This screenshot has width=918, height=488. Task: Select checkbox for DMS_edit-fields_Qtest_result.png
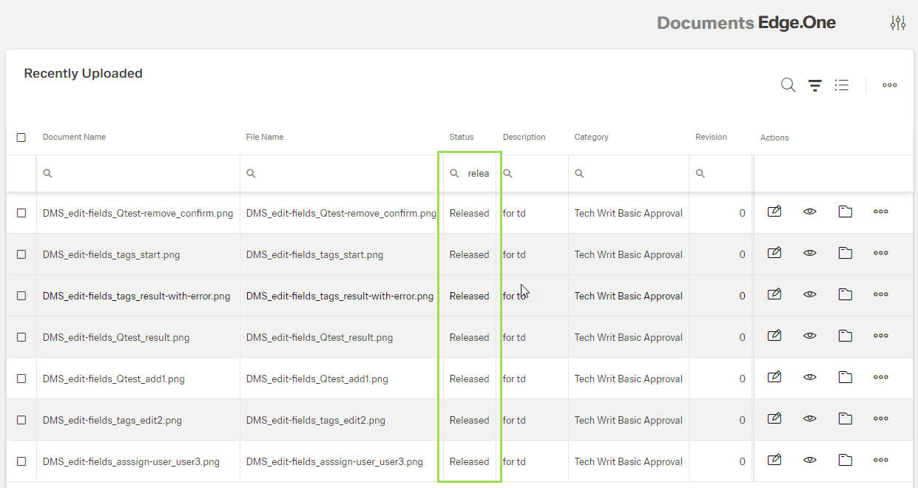[x=21, y=337]
